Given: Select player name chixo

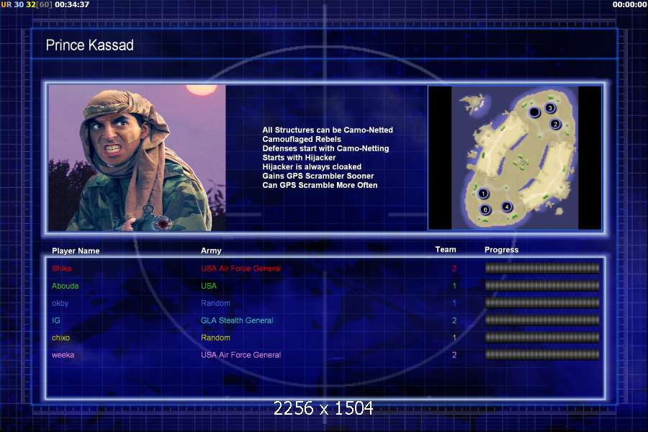Looking at the screenshot, I should [60, 338].
